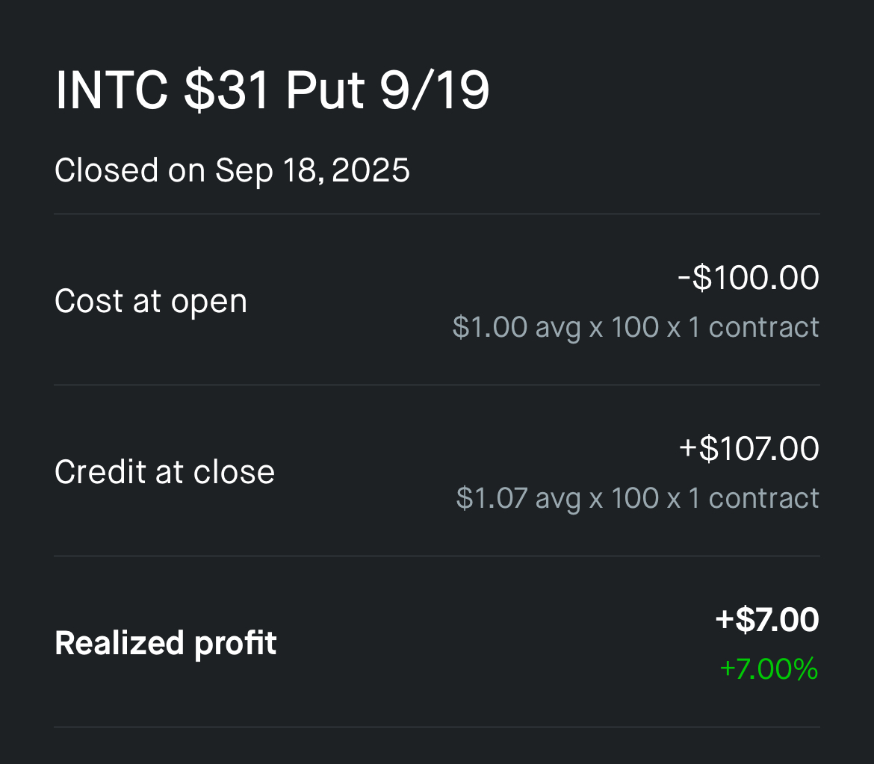
Task: Click the "Cost at open" label
Action: click(150, 301)
